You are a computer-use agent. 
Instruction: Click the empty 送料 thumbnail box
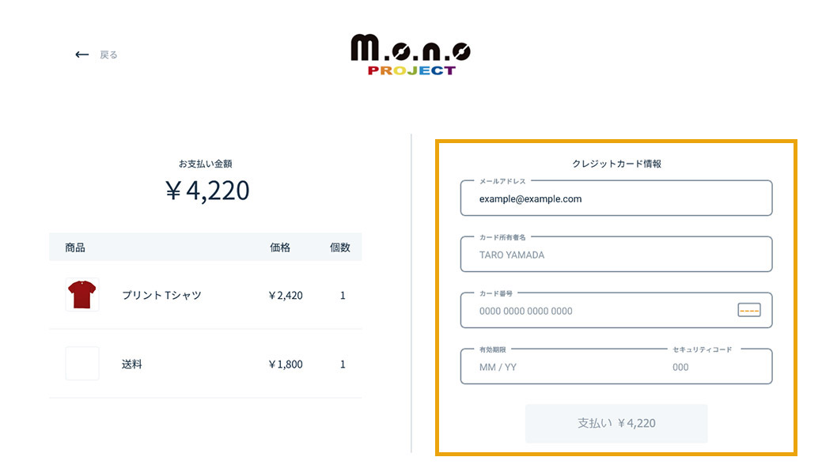(x=82, y=363)
